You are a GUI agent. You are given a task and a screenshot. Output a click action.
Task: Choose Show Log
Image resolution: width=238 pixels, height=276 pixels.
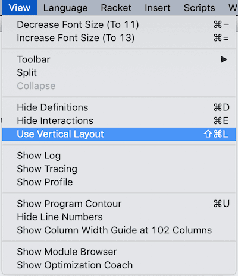coord(119,156)
